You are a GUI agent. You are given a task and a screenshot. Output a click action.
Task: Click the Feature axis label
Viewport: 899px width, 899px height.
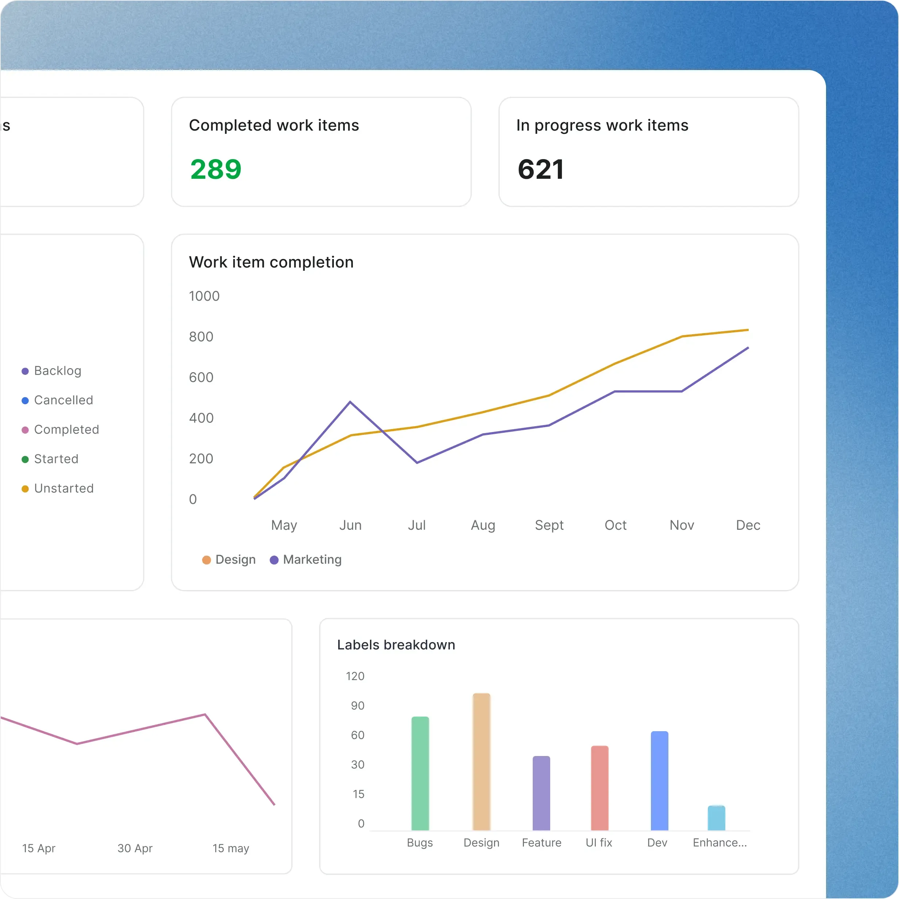tap(542, 843)
